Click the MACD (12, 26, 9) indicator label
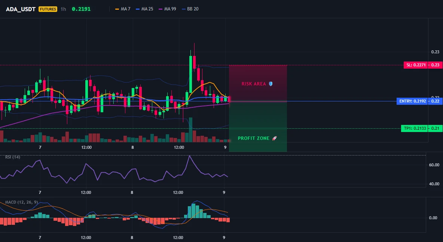This screenshot has width=443, height=242. coord(21,202)
